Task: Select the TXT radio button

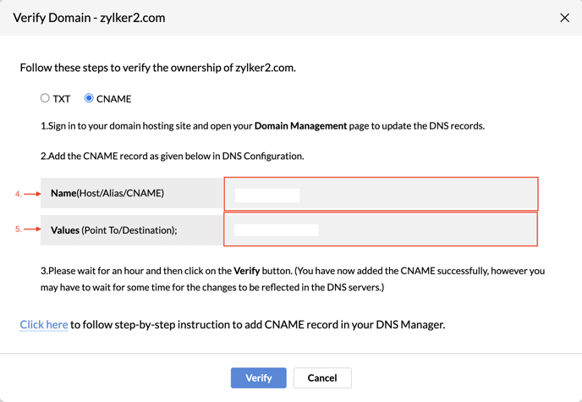Action: coord(46,98)
